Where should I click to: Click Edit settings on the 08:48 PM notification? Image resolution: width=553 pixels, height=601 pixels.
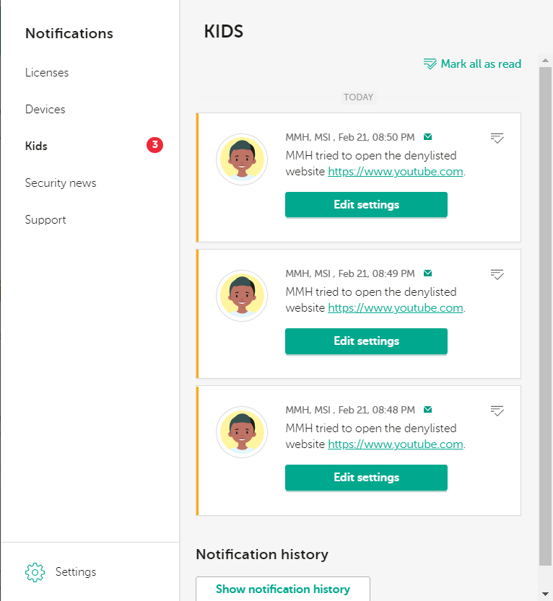[366, 478]
